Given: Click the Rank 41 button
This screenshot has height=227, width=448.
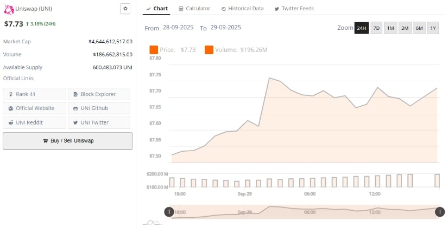Looking at the screenshot, I should [34, 94].
